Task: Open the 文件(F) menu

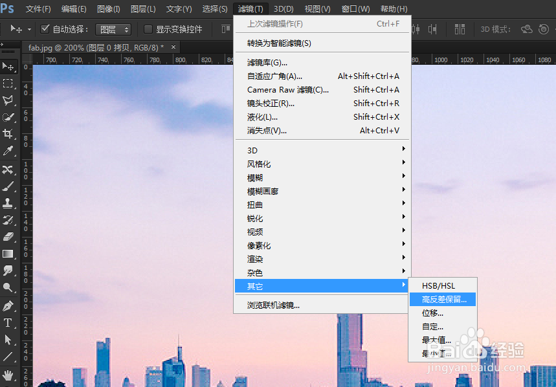Action: tap(38, 9)
